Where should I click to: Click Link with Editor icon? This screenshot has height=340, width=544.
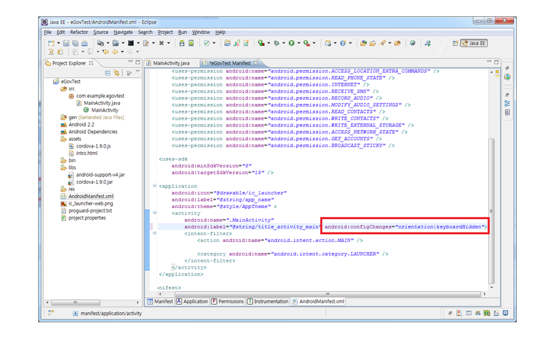[x=117, y=73]
